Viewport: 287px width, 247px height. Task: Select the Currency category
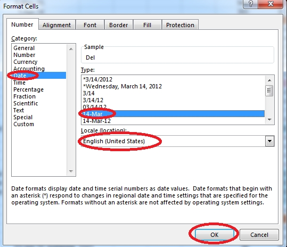[26, 62]
